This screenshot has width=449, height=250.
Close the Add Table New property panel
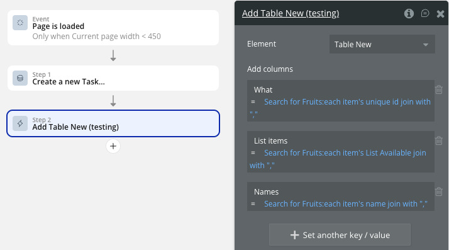[440, 14]
